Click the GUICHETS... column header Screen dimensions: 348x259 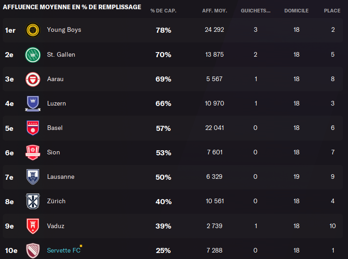(x=256, y=11)
